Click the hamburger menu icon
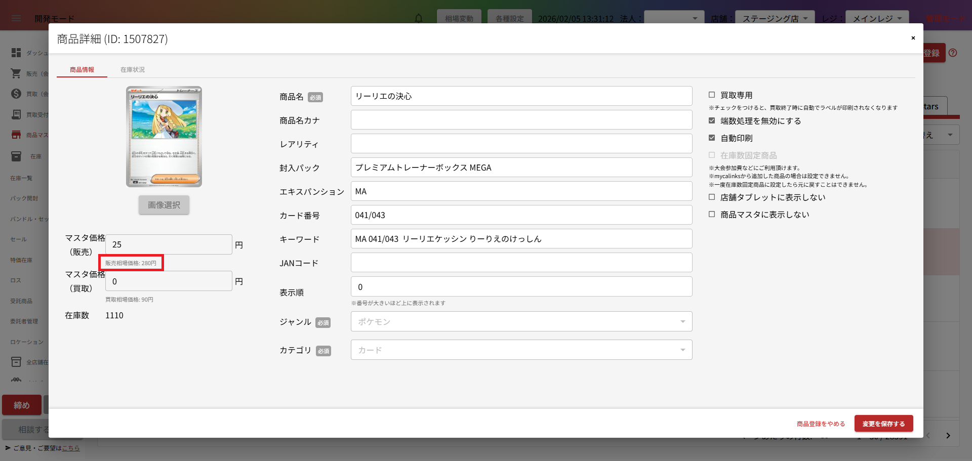 click(x=16, y=18)
